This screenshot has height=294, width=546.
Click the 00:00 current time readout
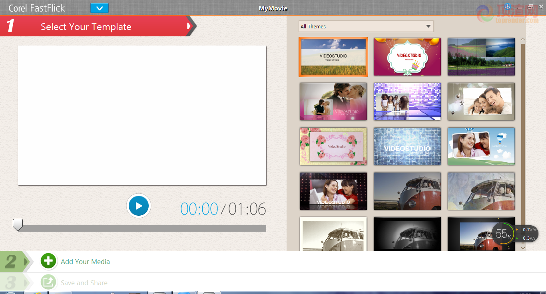click(x=199, y=209)
